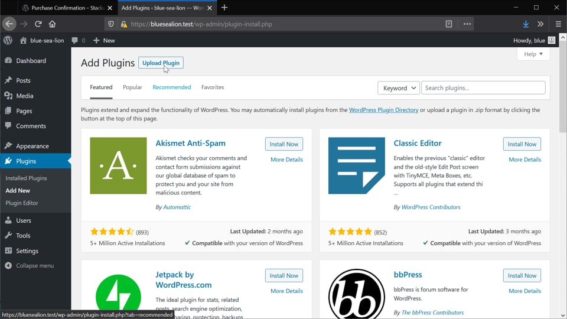Open The bbPress Contributors author link
This screenshot has width=567, height=319.
432,313
